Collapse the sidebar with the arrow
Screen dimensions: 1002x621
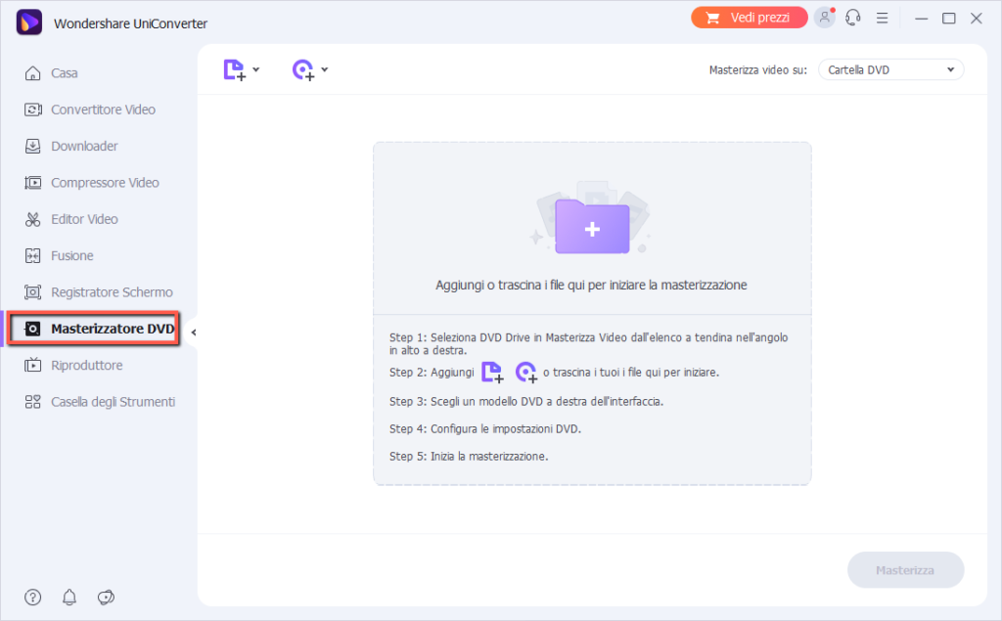(194, 333)
